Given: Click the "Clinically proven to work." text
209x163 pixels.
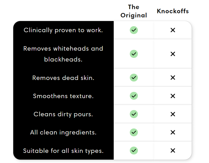Looking at the screenshot, I should click(63, 30).
